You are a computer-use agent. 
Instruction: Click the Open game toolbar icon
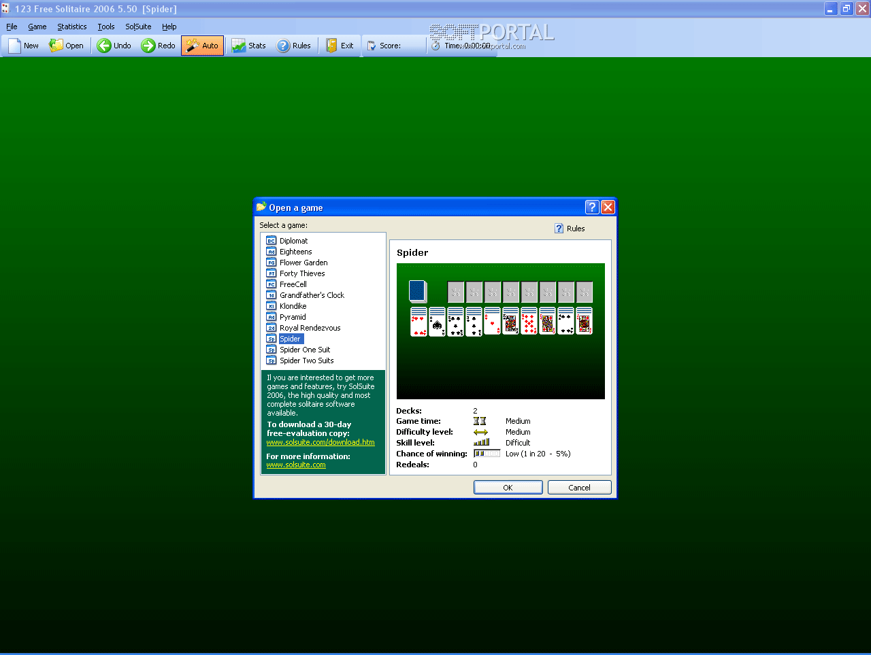pyautogui.click(x=56, y=46)
